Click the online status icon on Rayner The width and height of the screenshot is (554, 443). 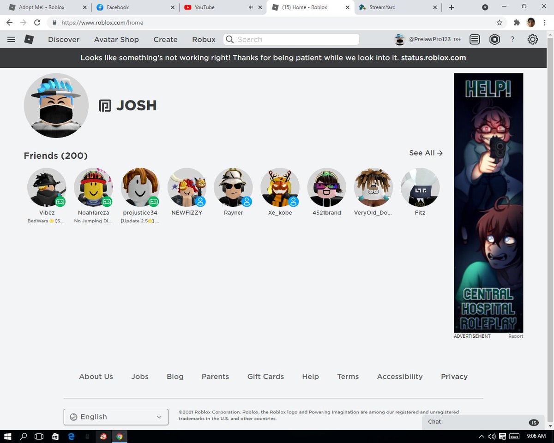tap(247, 201)
